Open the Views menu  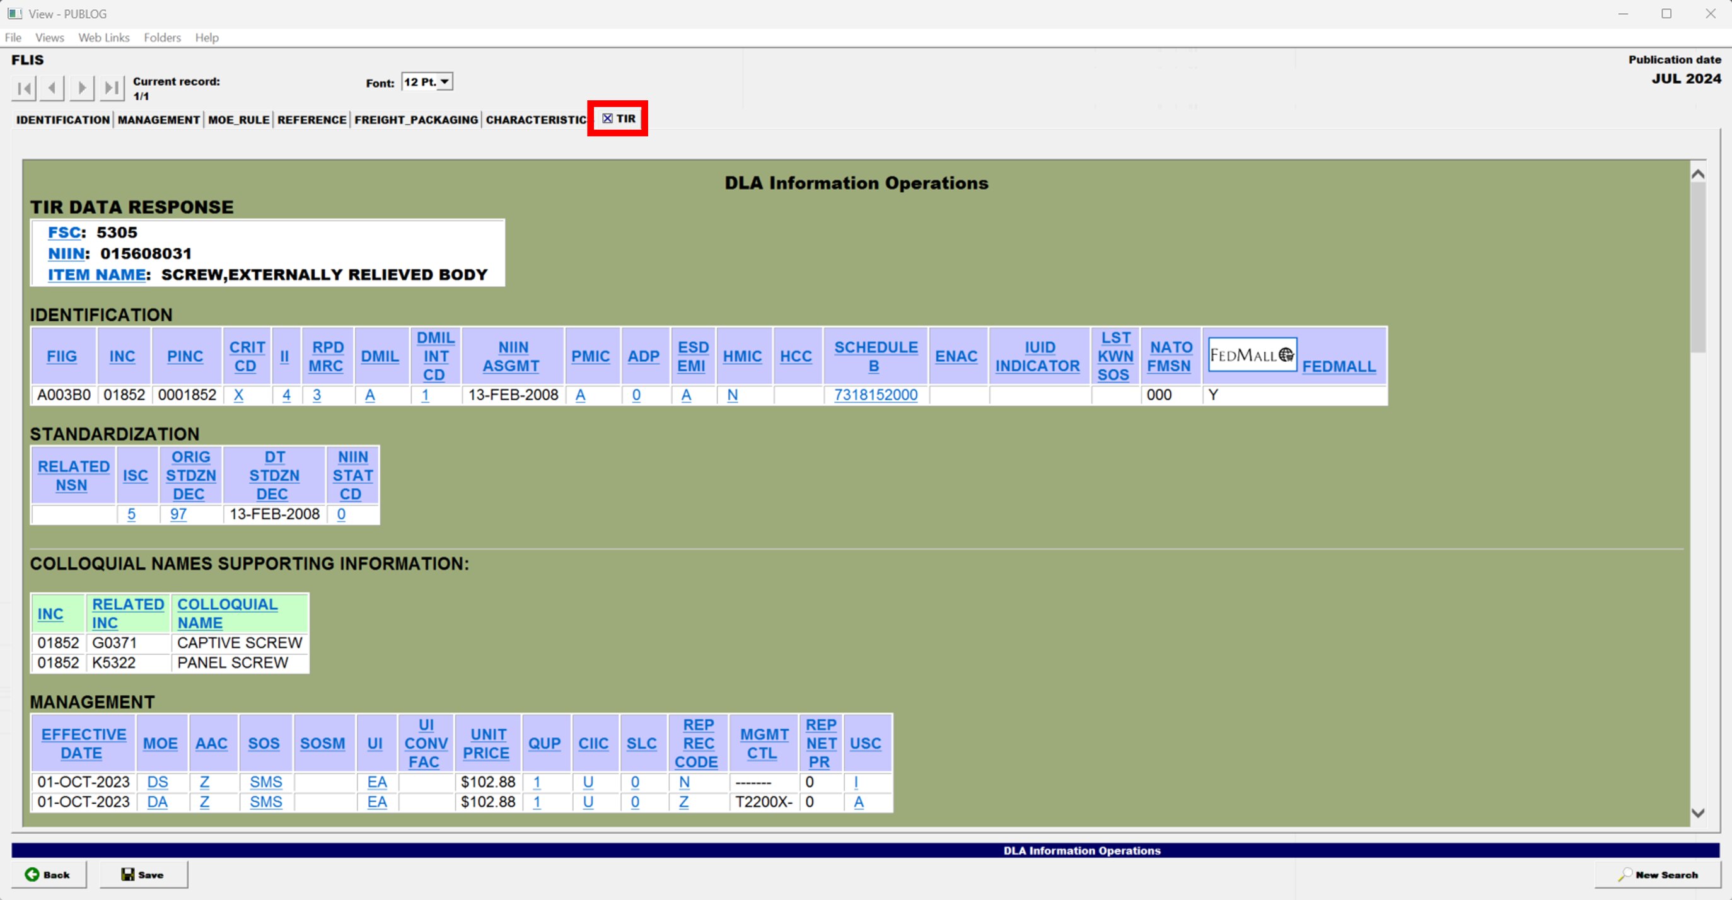pos(50,38)
